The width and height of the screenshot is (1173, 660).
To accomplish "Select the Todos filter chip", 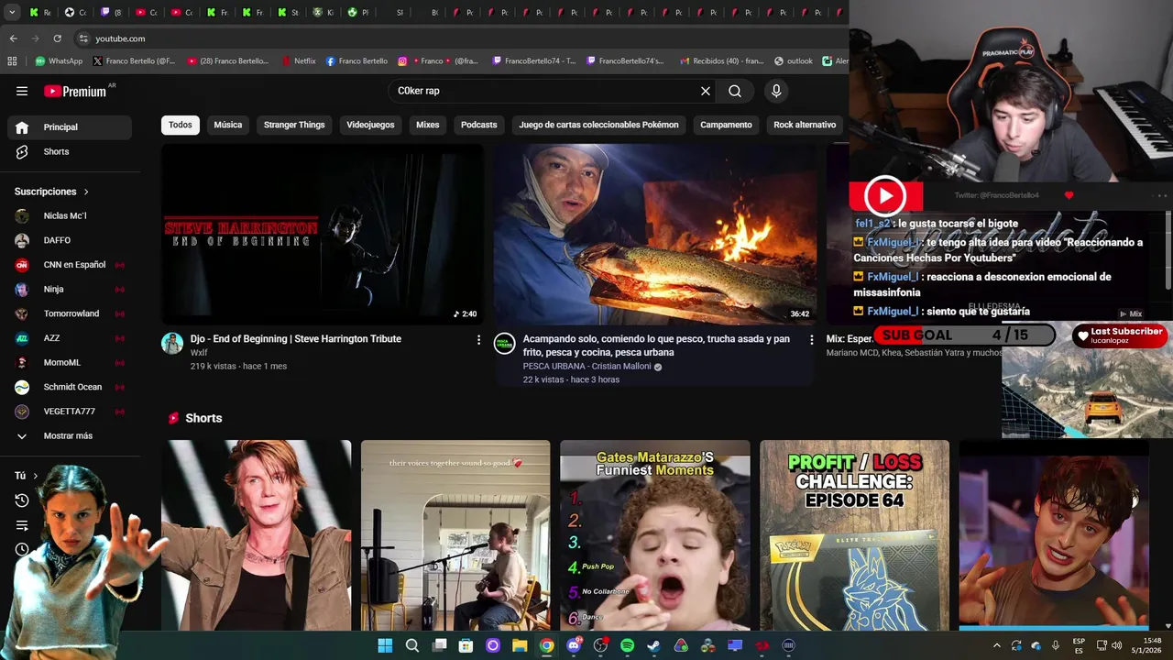I will (x=181, y=125).
